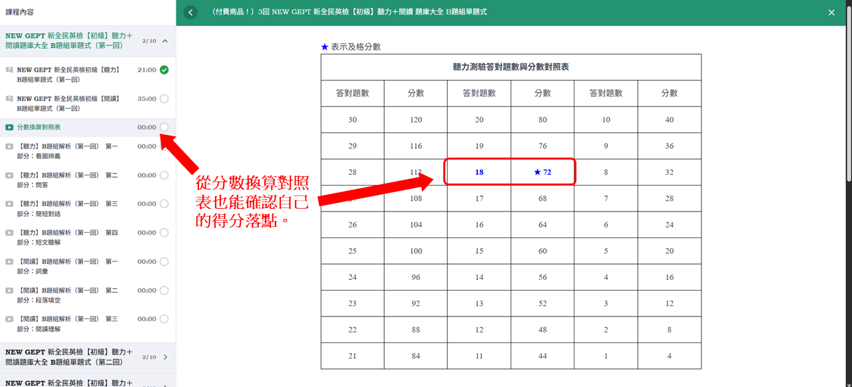Click the page vertical scrollbar
The image size is (852, 387).
848,100
